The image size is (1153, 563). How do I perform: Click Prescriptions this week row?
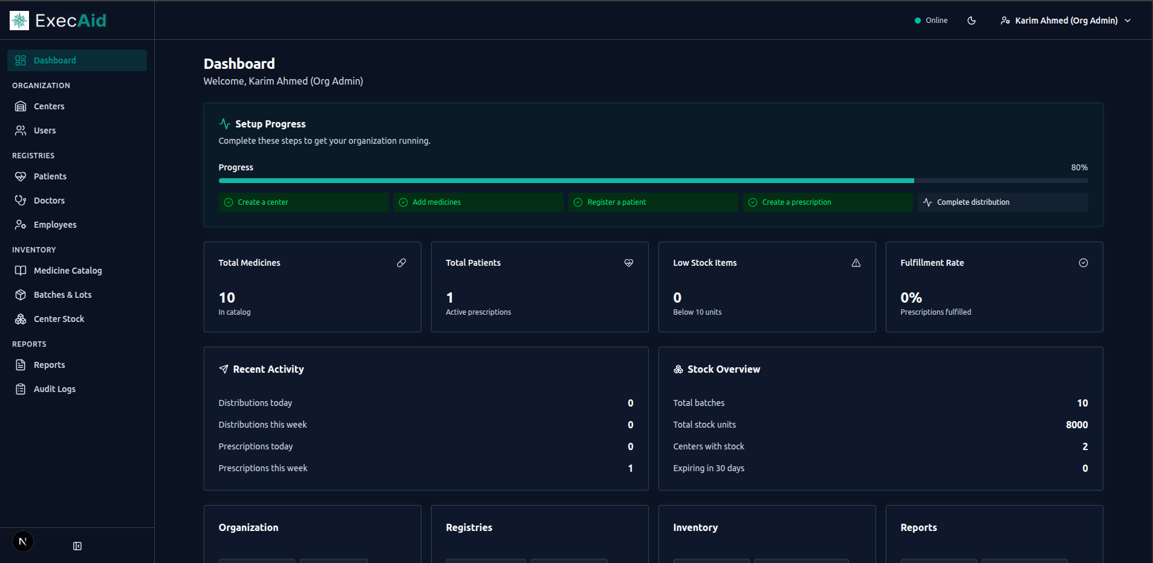[426, 468]
